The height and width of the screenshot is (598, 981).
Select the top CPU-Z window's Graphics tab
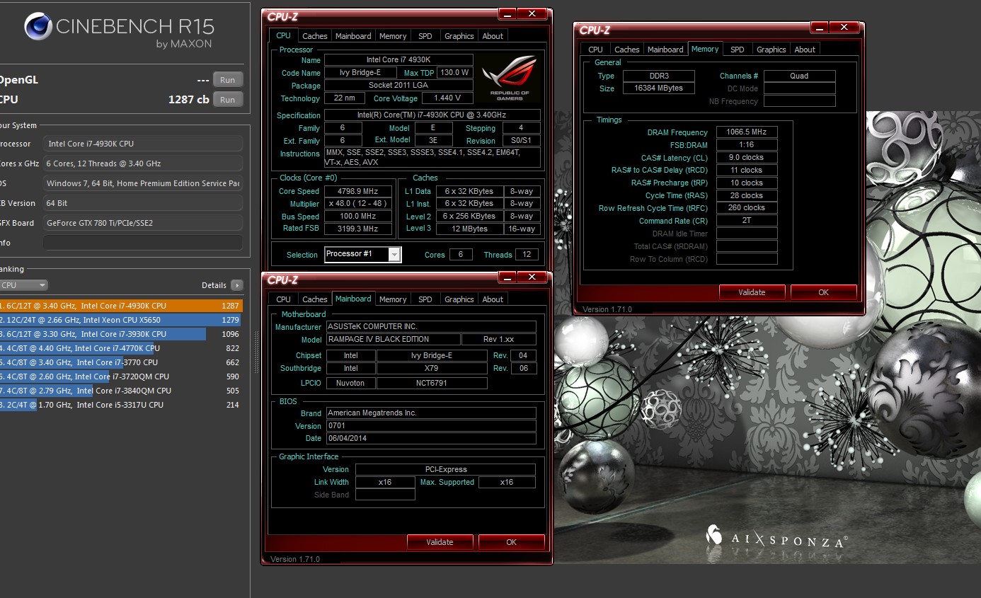459,36
